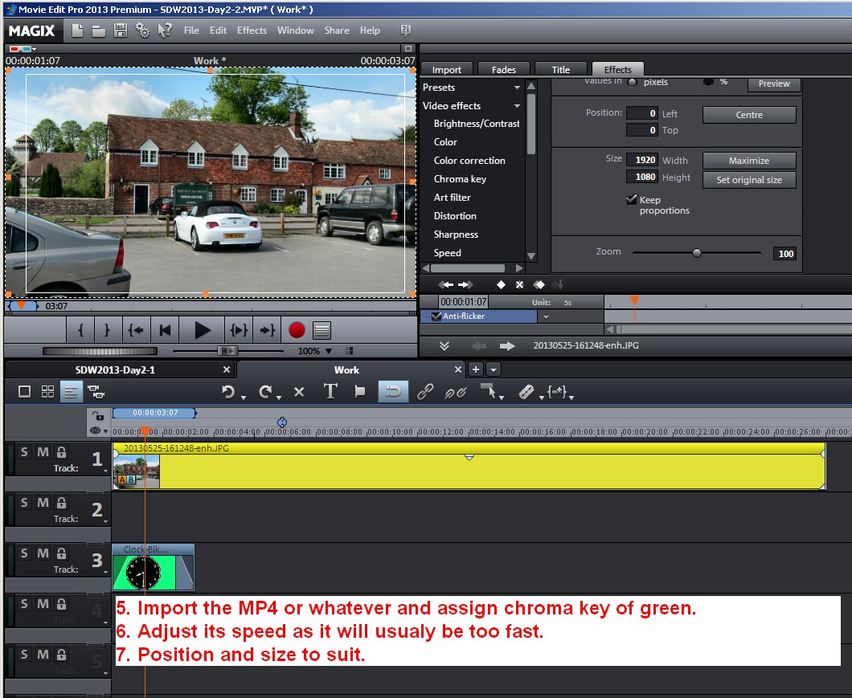
Task: Switch to storyboard mode view
Action: 24,391
